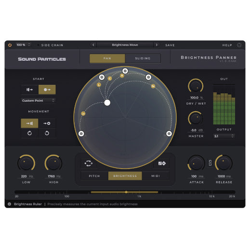Select the R channel marker
This screenshot has height=250, width=250.
pyautogui.click(x=122, y=76)
